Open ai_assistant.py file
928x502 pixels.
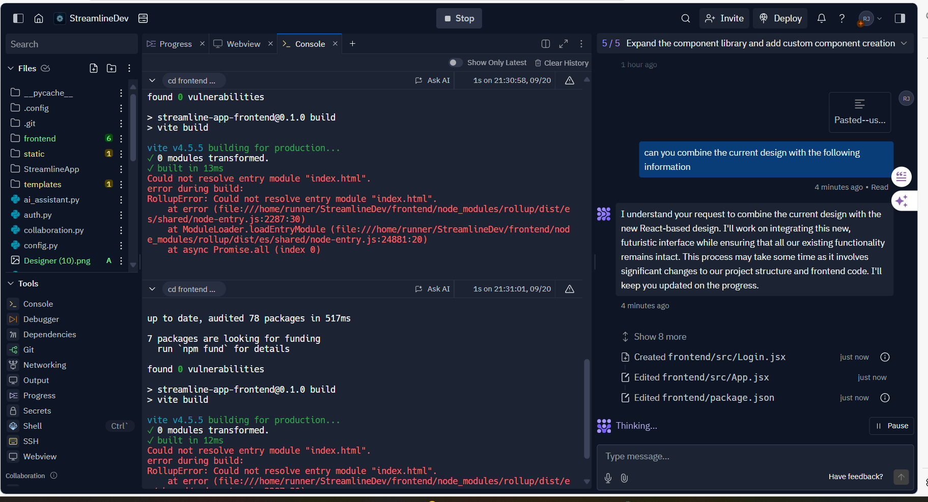51,199
